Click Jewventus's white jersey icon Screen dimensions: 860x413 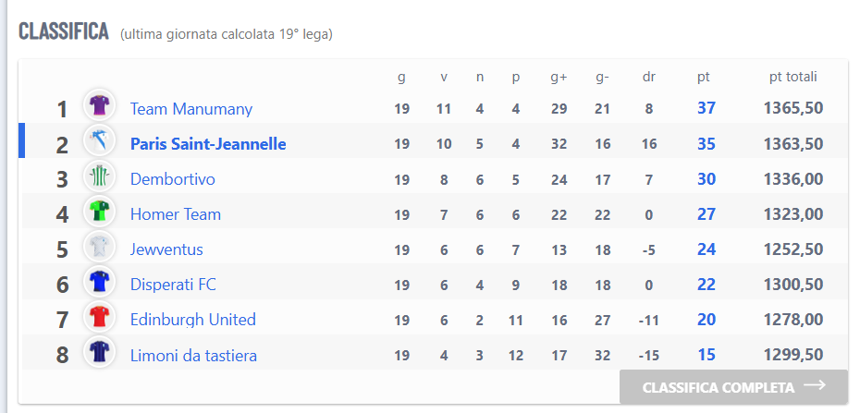click(x=99, y=246)
